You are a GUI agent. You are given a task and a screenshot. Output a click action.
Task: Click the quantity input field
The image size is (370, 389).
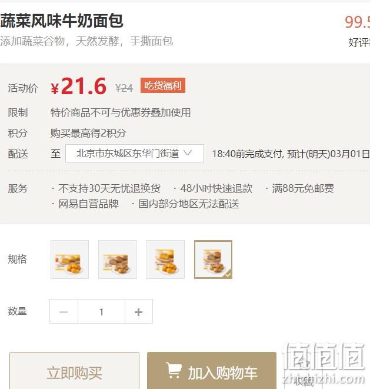pos(101,311)
